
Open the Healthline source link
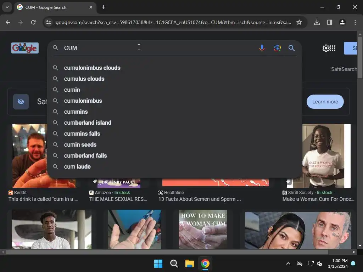pyautogui.click(x=171, y=192)
